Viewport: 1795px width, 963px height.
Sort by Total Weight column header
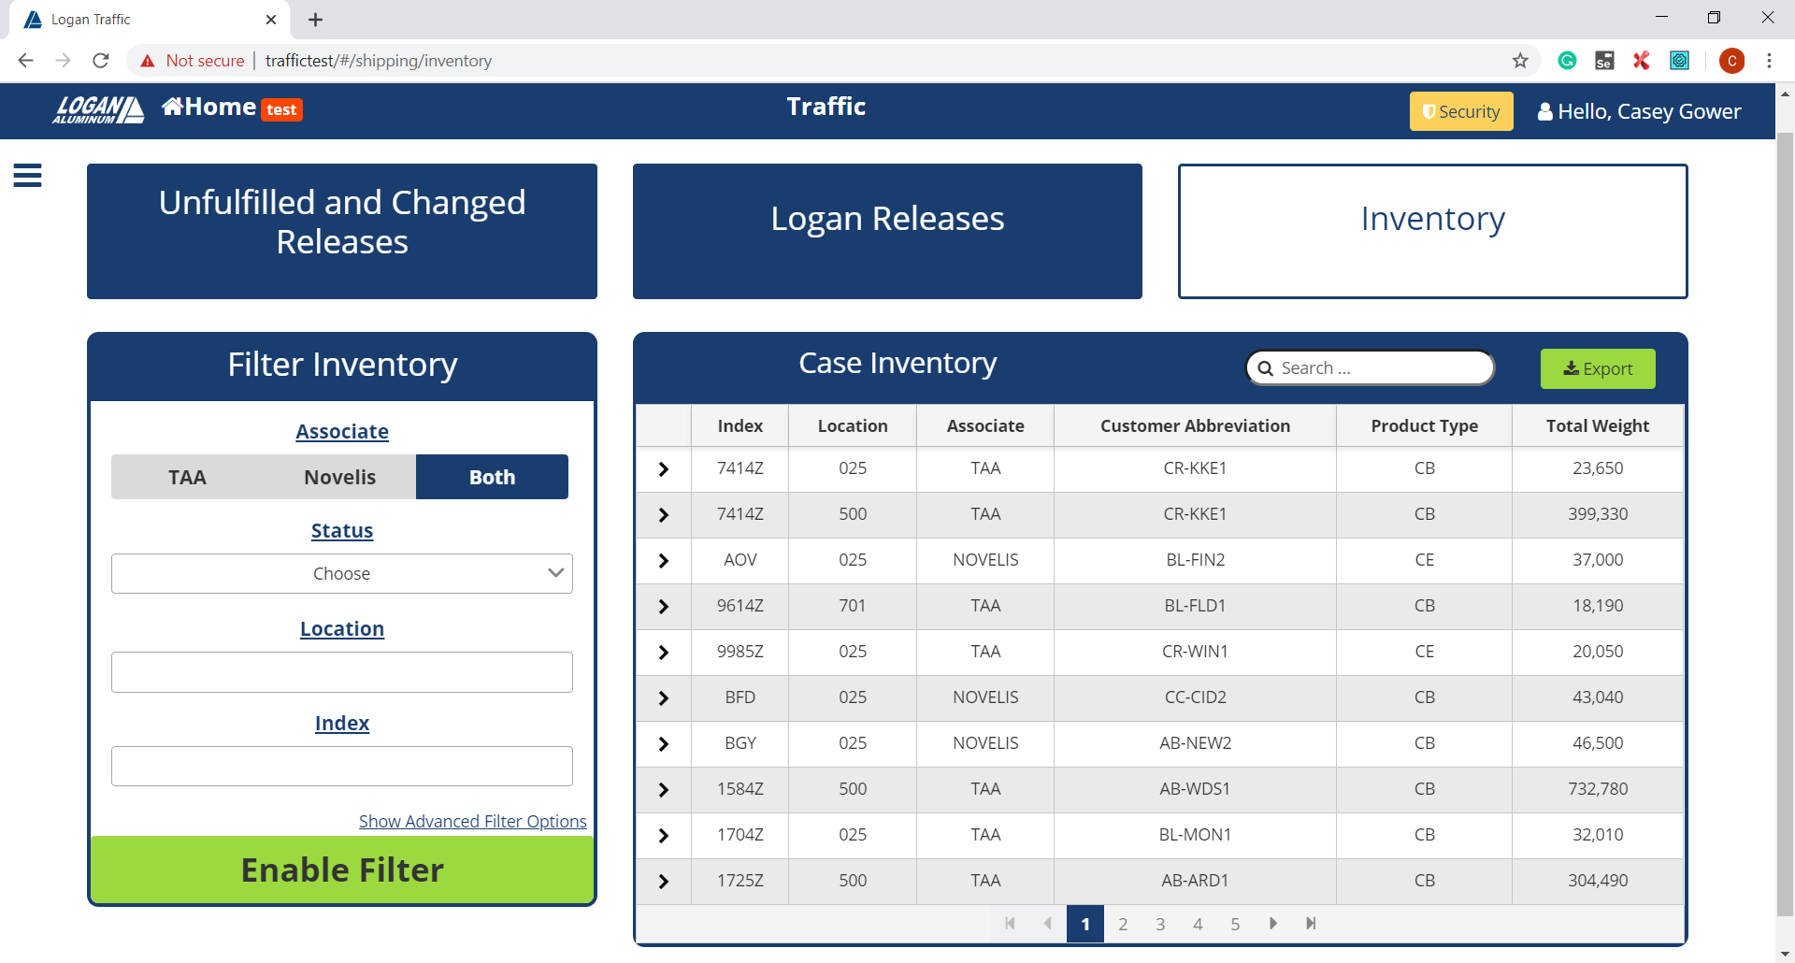point(1598,425)
